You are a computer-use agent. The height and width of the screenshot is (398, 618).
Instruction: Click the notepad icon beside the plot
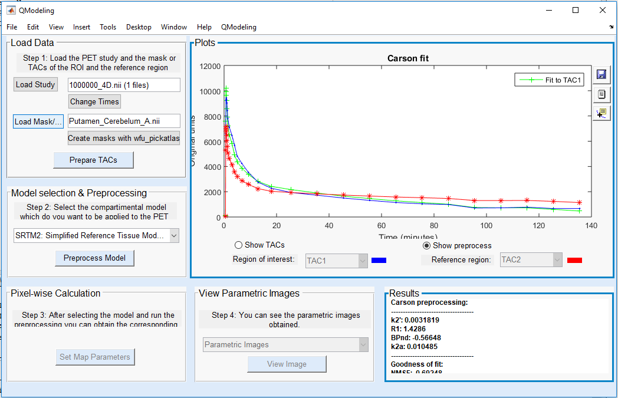(601, 94)
